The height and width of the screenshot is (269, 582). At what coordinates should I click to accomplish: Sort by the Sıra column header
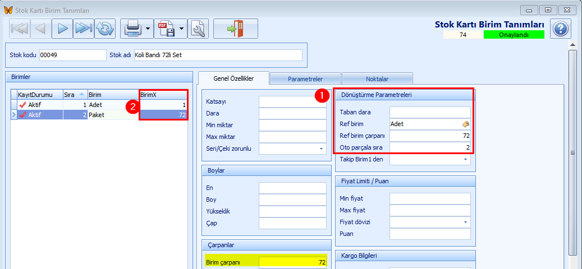pos(75,95)
